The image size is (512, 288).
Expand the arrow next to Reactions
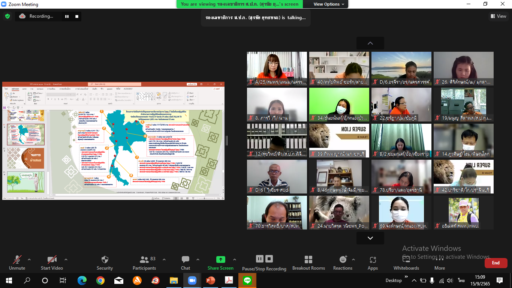coord(353,259)
